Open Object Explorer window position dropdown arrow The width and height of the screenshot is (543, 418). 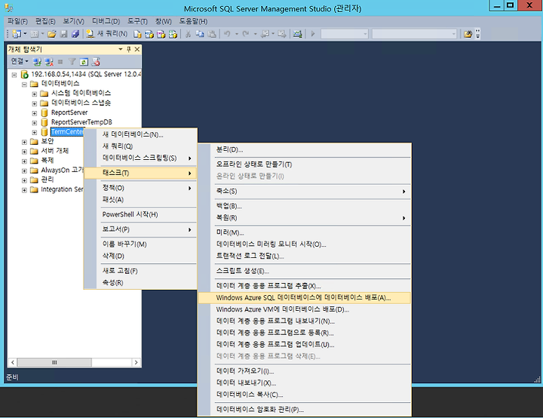pos(121,50)
